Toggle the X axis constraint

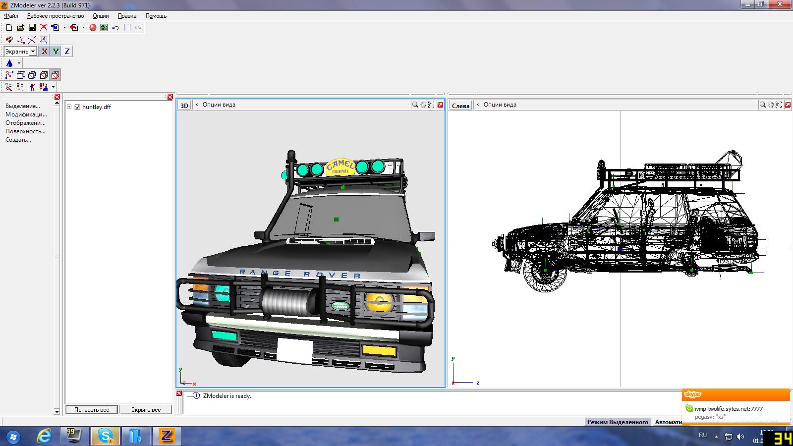pos(45,51)
